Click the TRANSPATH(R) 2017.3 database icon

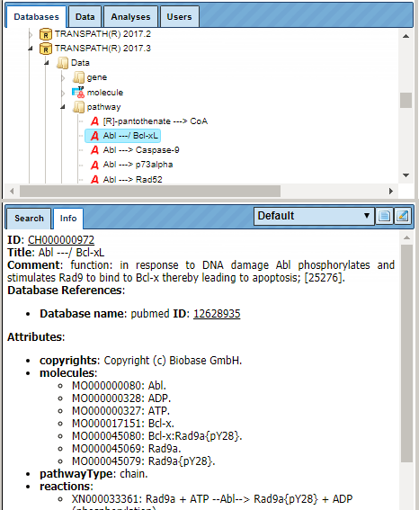46,49
